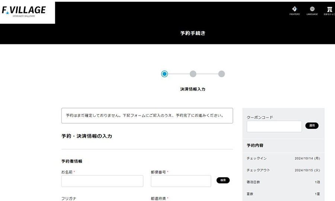Viewport: 335px width, 201px height.
Task: Select the first active step indicator circle
Action: tap(165, 74)
